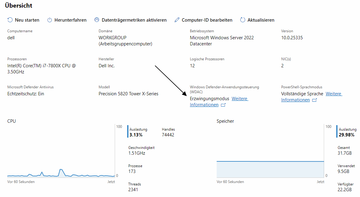Image resolution: width=360 pixels, height=197 pixels.
Task: Select the Erzwingungsmodus status text
Action: (210, 98)
